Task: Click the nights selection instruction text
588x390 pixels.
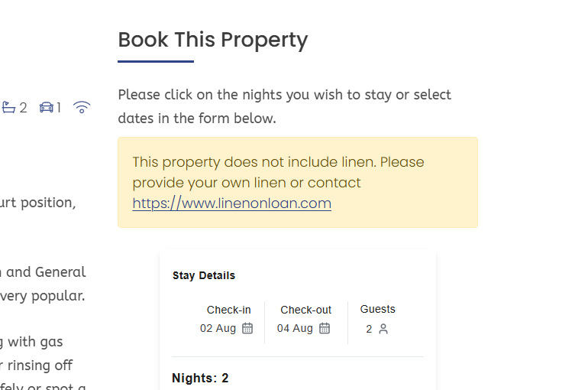Action: (284, 106)
